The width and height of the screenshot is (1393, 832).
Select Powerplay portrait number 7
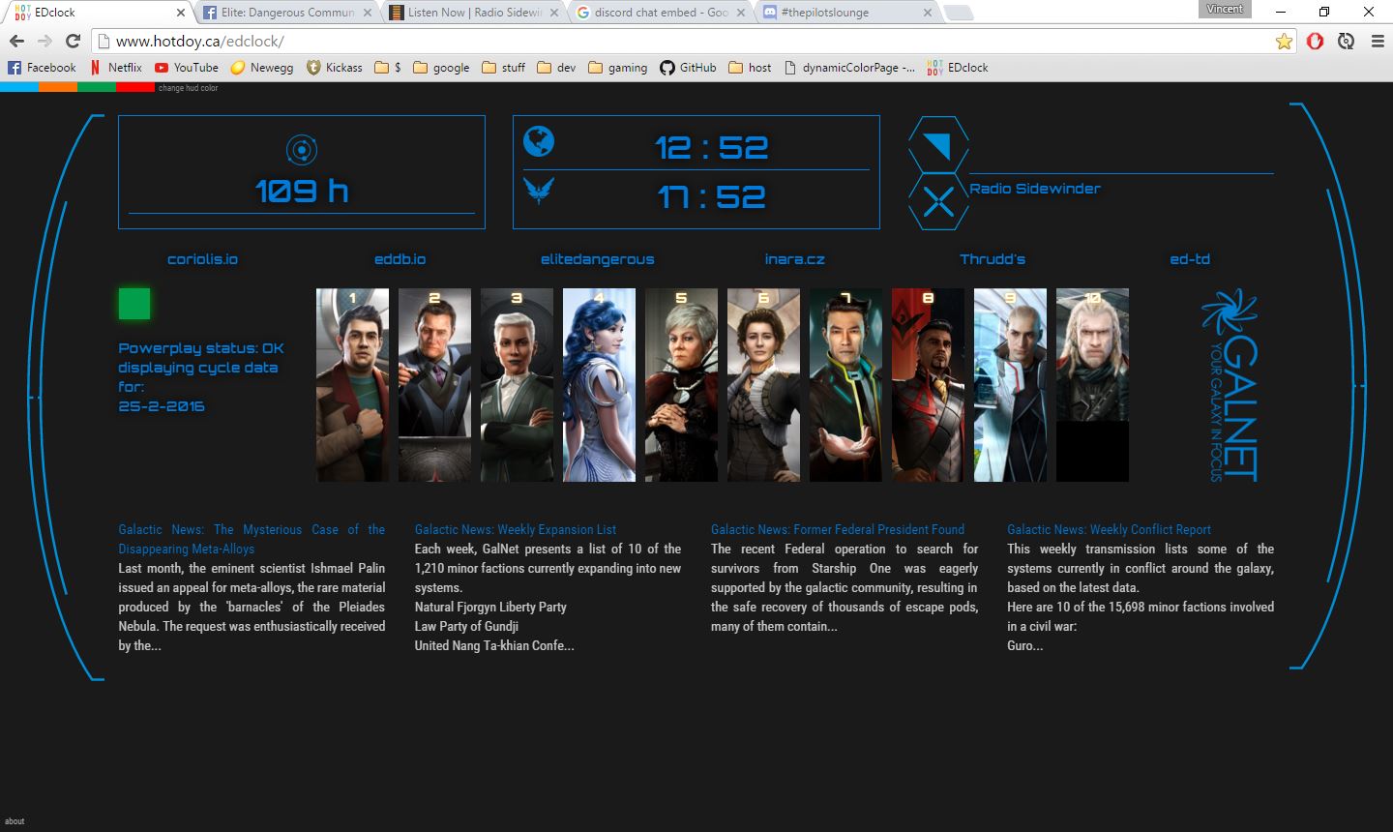(x=845, y=385)
